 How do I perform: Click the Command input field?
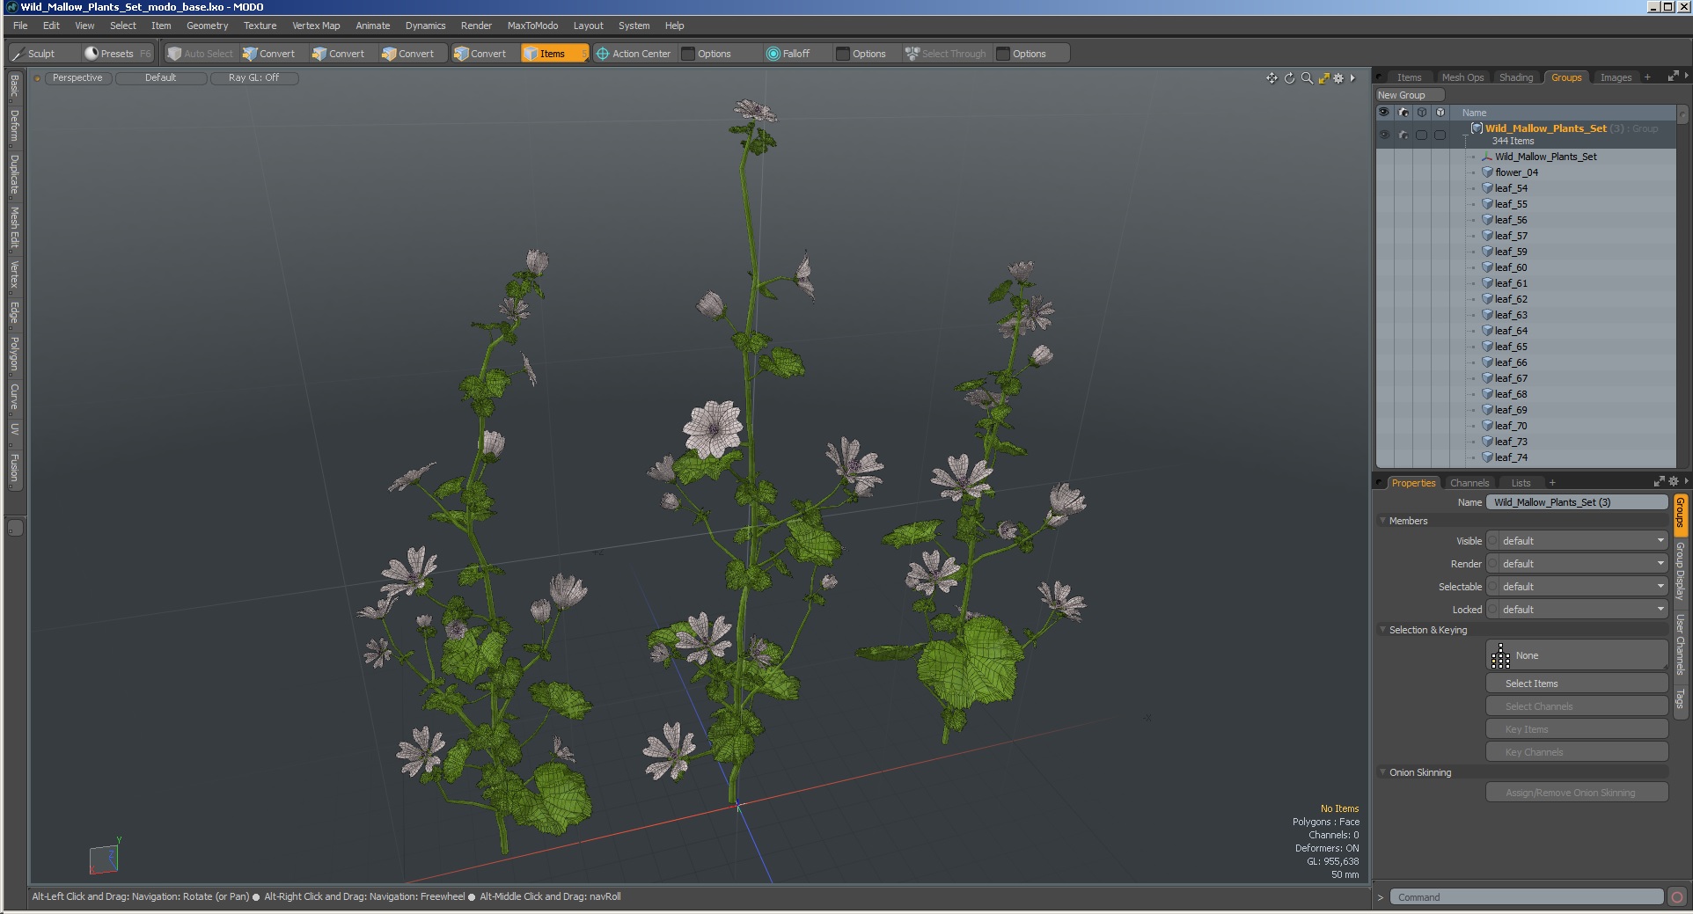tap(1527, 897)
